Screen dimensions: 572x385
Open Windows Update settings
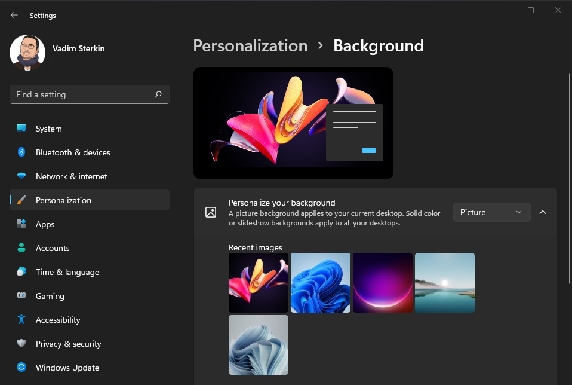[90, 368]
